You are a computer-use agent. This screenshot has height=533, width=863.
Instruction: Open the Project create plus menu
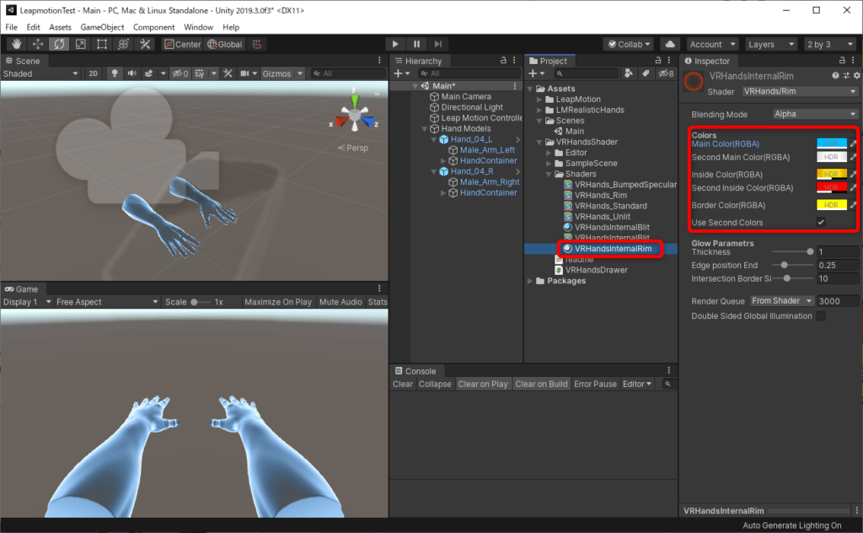point(536,73)
